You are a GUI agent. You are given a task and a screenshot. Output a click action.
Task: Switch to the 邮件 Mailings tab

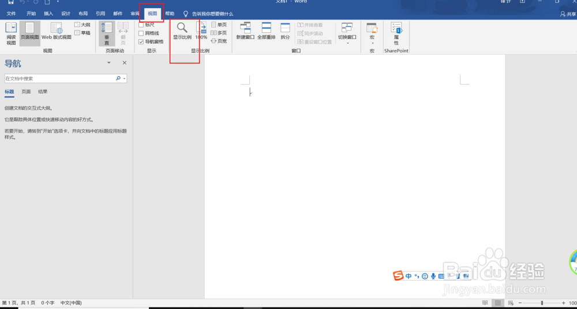(x=117, y=14)
